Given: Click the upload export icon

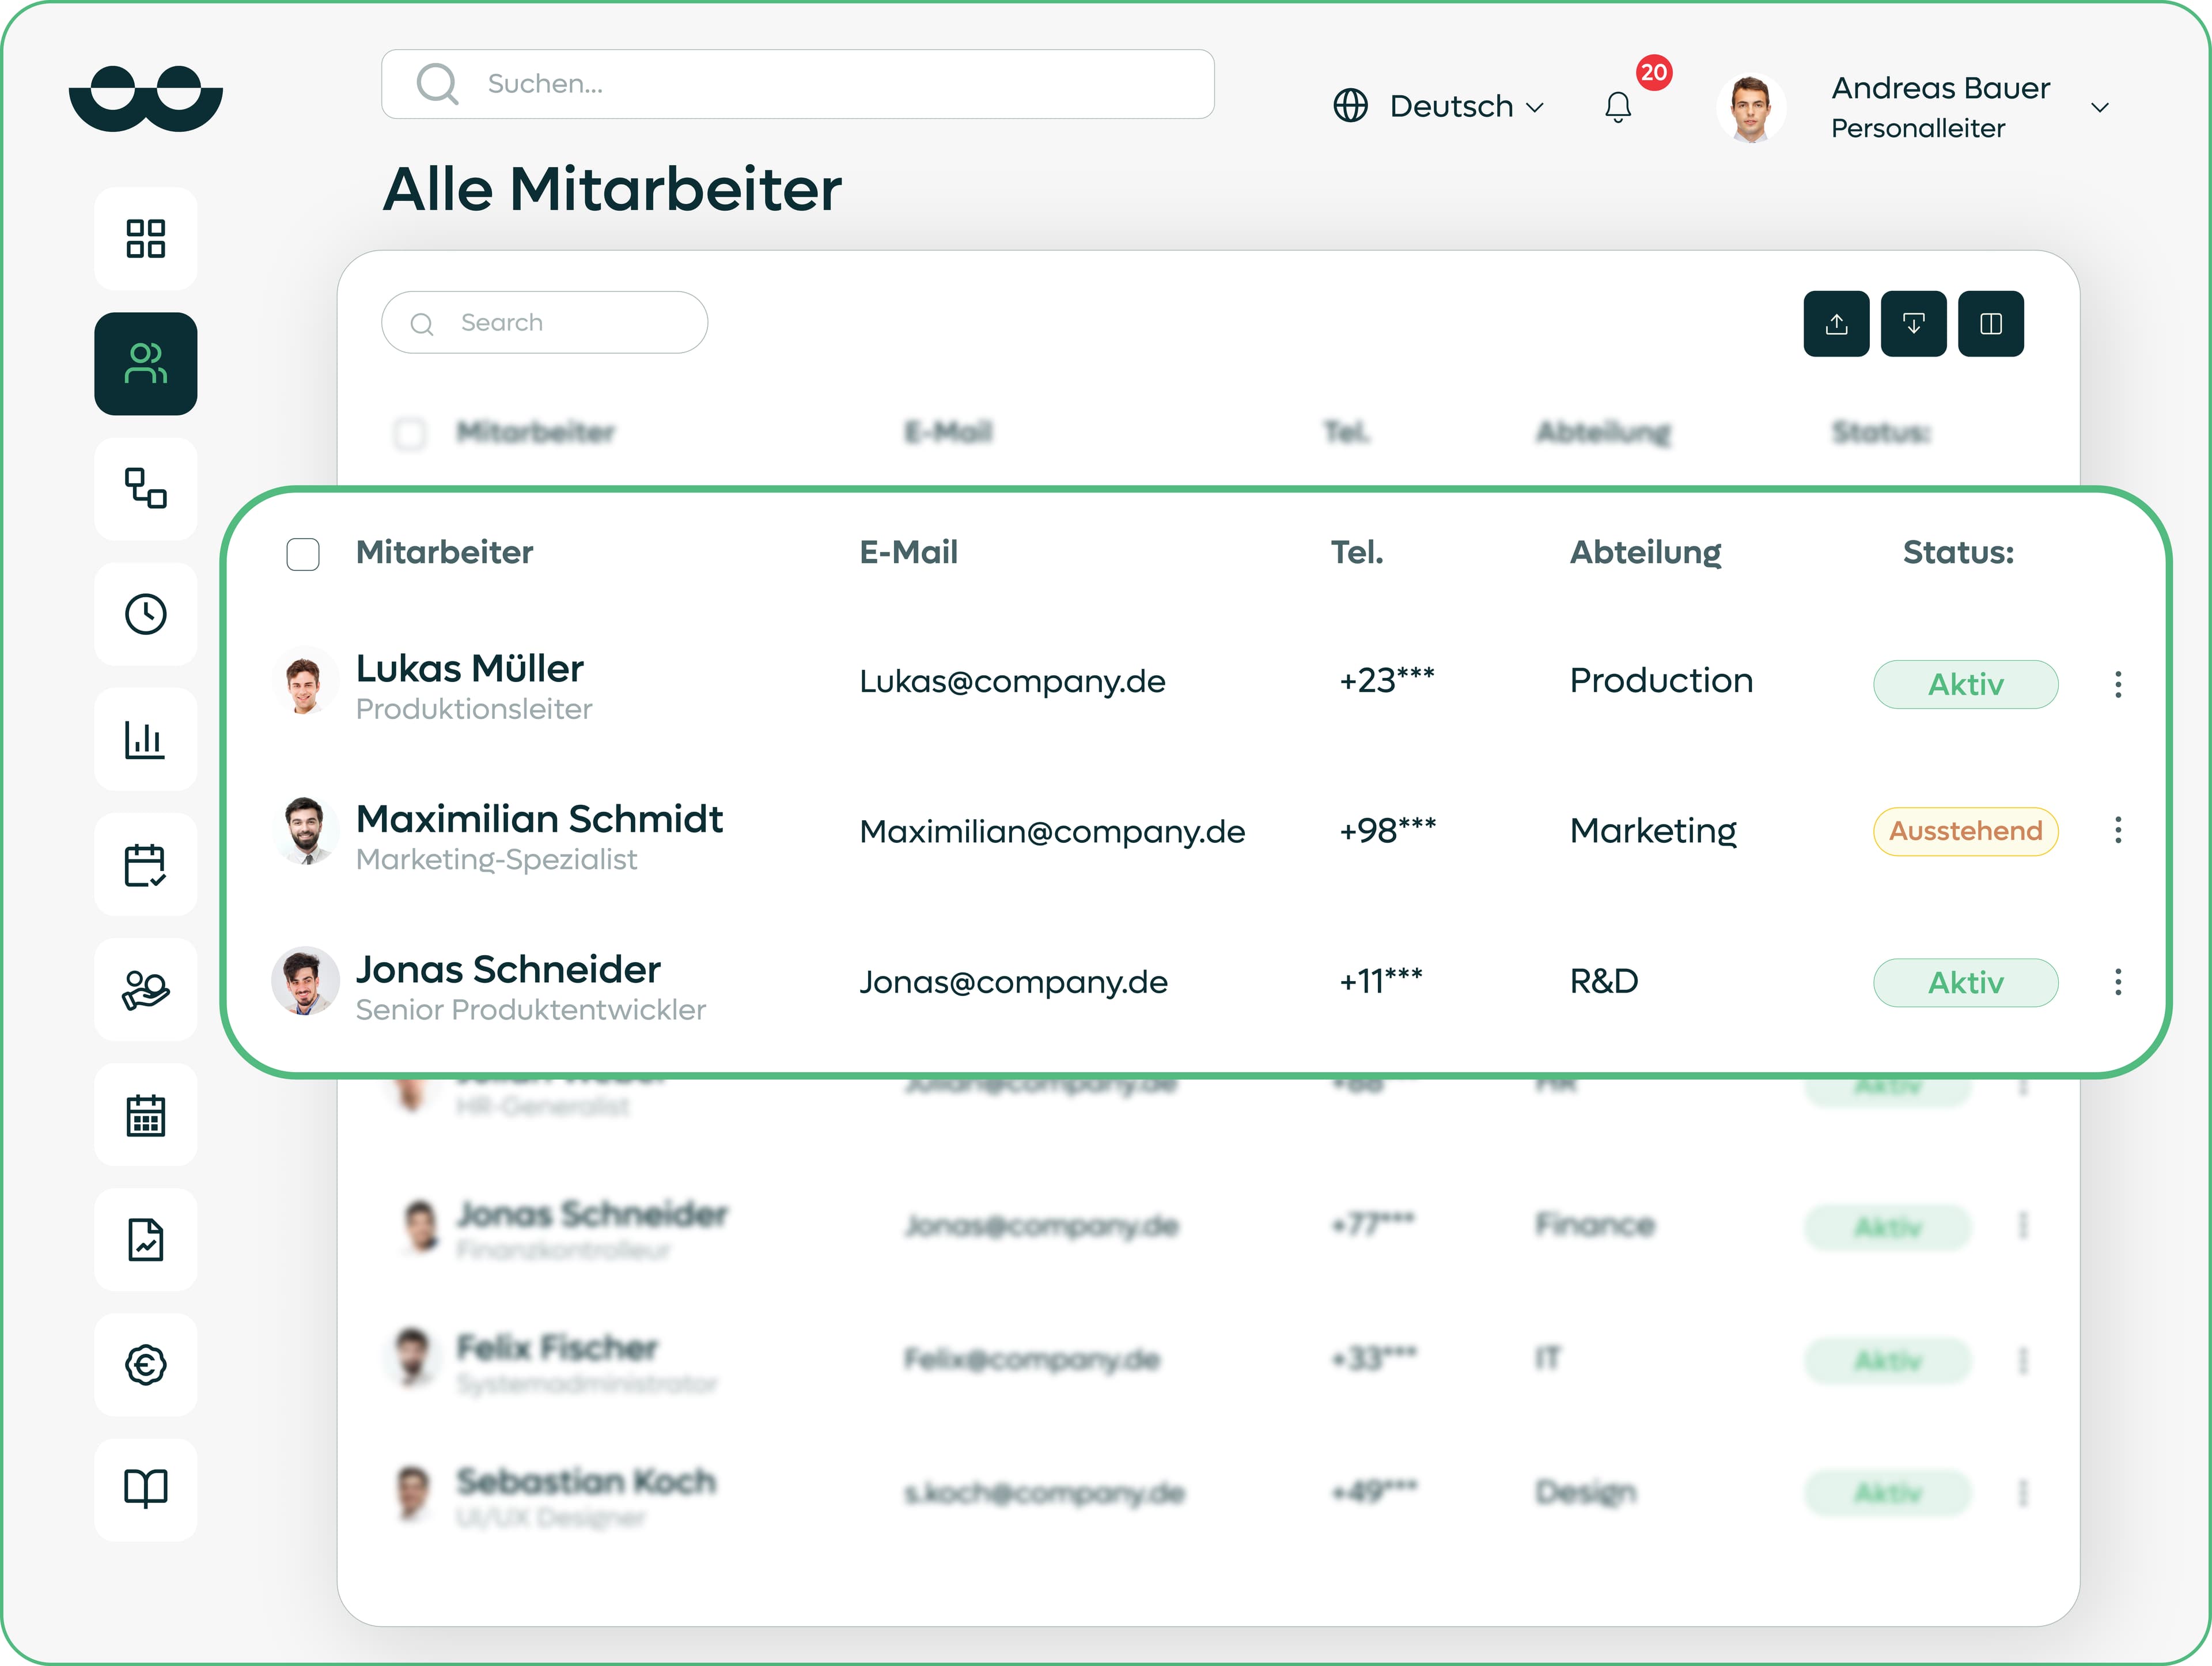Looking at the screenshot, I should coord(1836,323).
